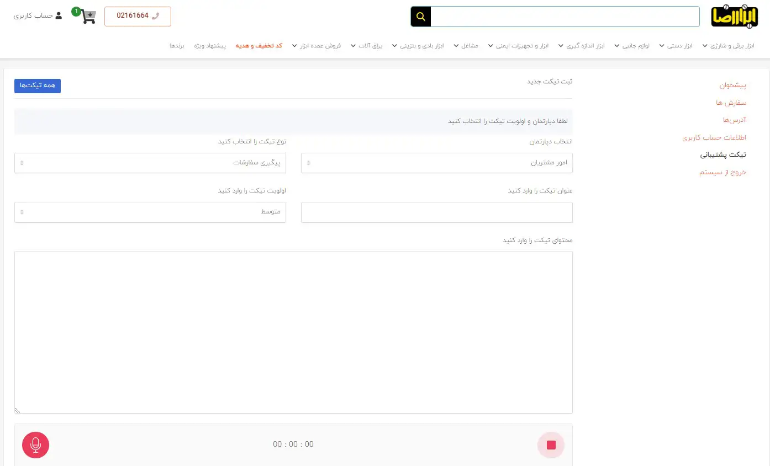Open اطلاعات حساب کاربری in the sidebar
770x466 pixels.
click(714, 137)
